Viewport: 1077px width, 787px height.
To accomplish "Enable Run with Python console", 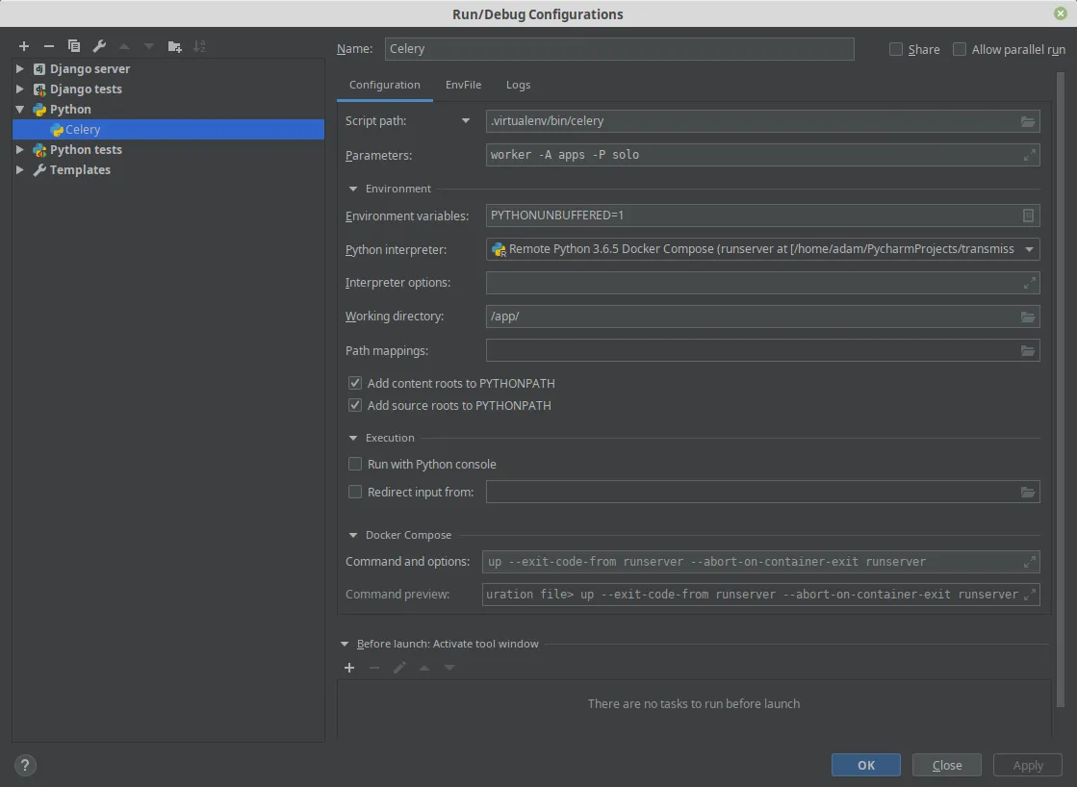I will (355, 465).
